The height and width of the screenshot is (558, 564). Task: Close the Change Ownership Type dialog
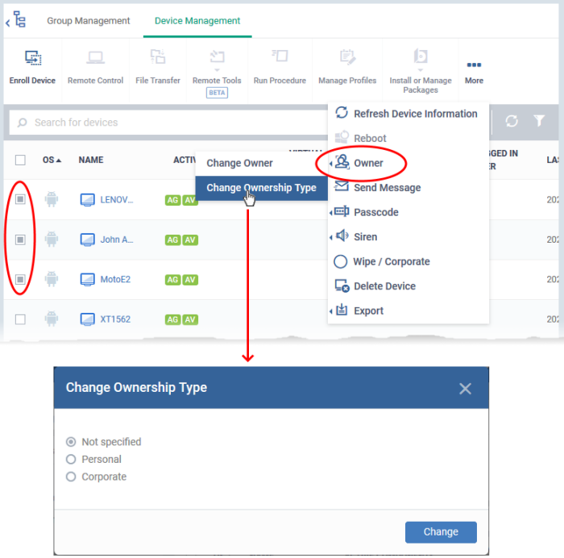coord(465,389)
